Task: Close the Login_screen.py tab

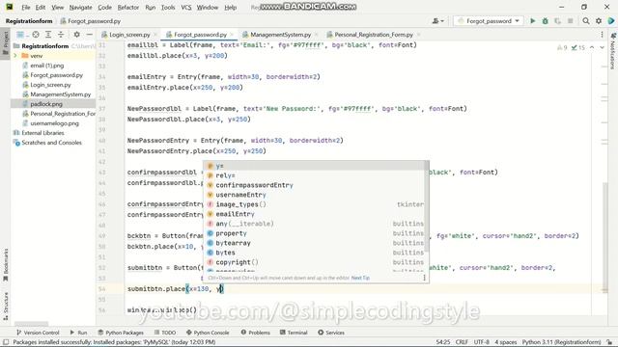Action: [x=155, y=35]
